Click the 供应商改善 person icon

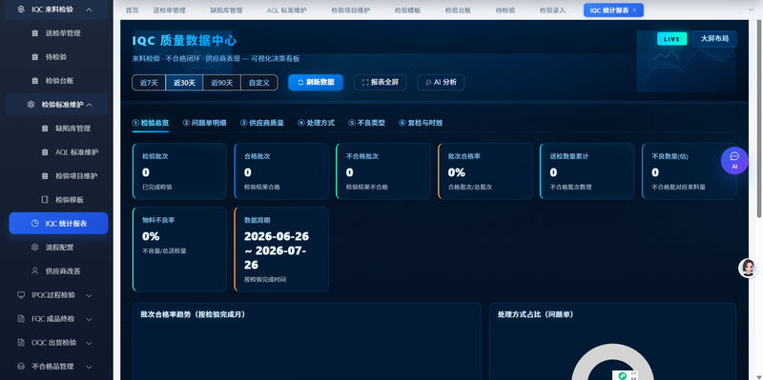(34, 271)
